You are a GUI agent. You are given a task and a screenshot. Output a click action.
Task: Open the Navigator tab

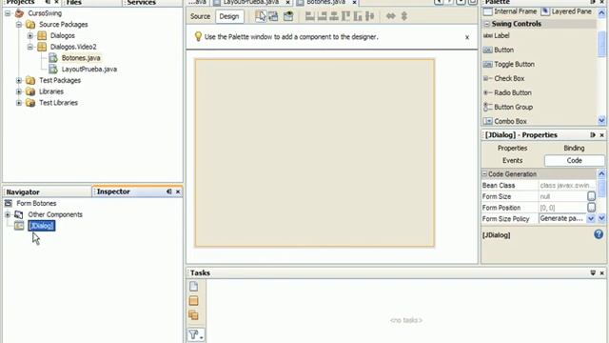point(23,192)
